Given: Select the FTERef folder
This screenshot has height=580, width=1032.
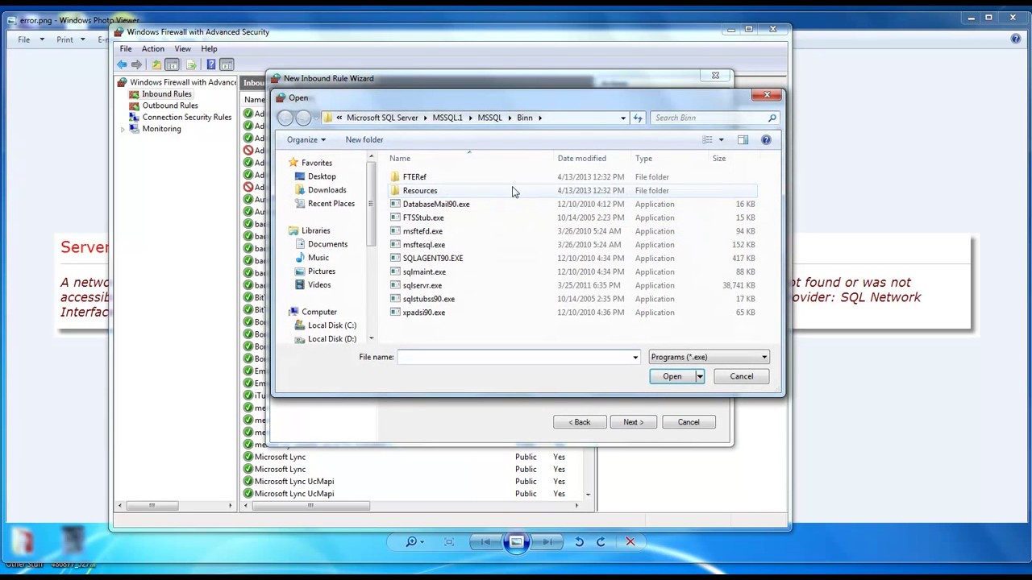Looking at the screenshot, I should pos(414,177).
